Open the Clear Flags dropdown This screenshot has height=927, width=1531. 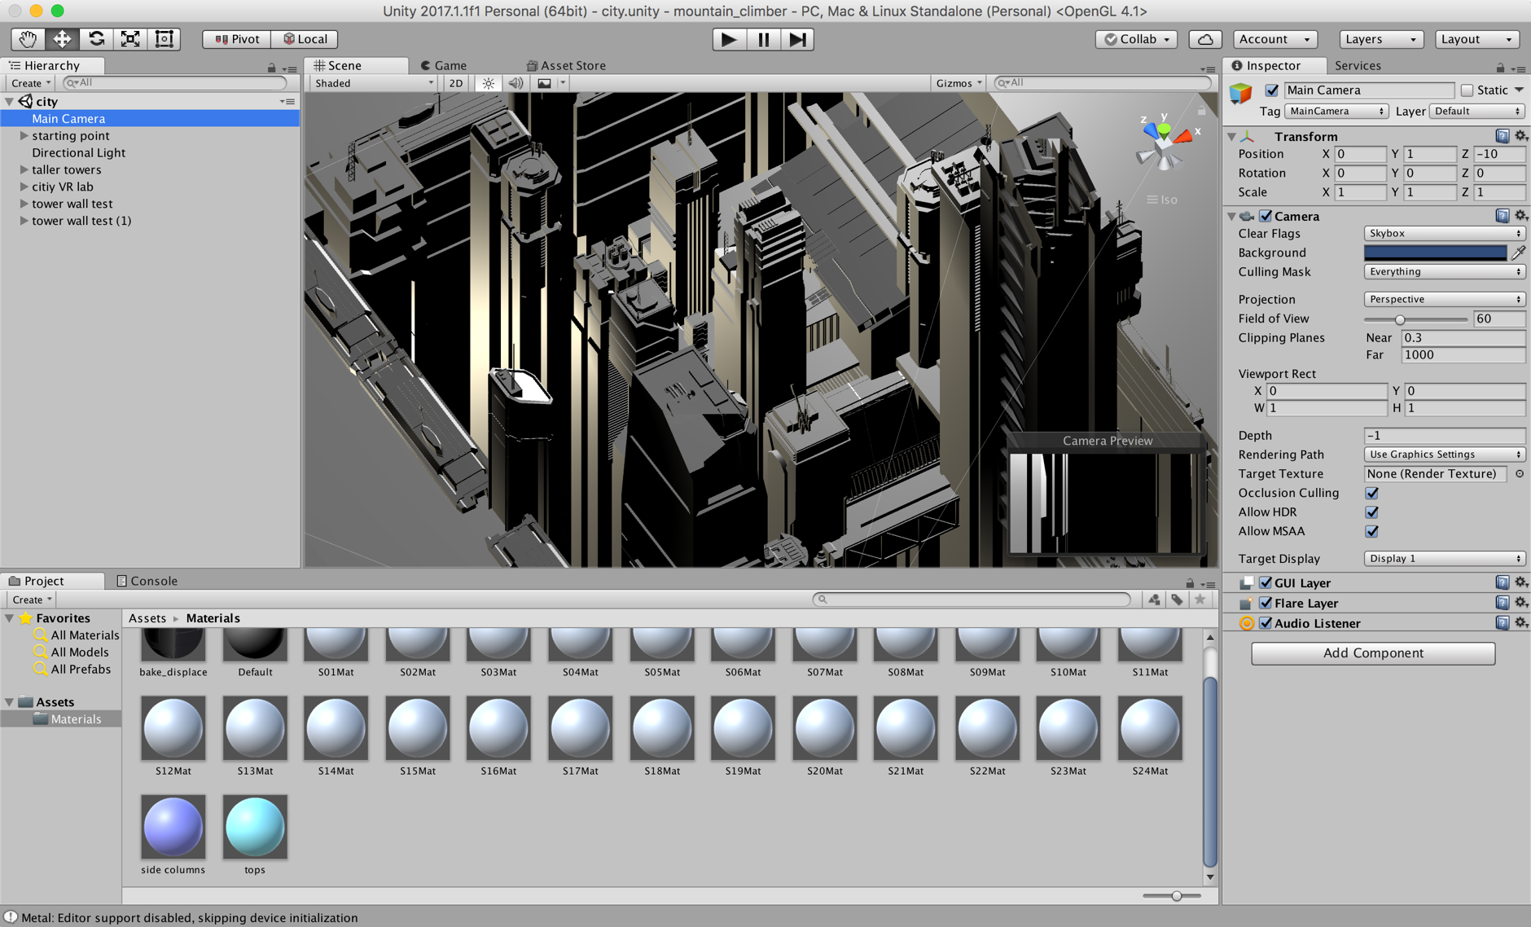point(1444,234)
